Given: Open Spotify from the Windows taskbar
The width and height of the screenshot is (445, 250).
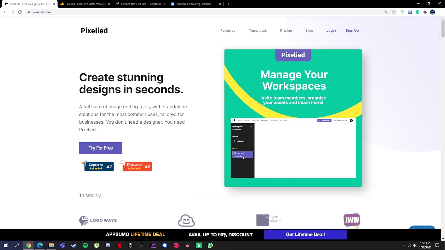Looking at the screenshot, I should coord(85,245).
